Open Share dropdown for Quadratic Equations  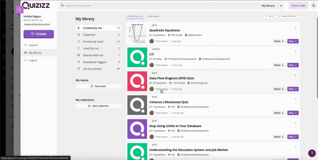(x=279, y=41)
